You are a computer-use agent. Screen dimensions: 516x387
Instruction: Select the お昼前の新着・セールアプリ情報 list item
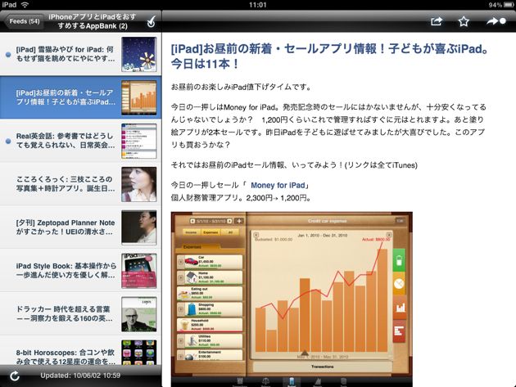click(80, 97)
